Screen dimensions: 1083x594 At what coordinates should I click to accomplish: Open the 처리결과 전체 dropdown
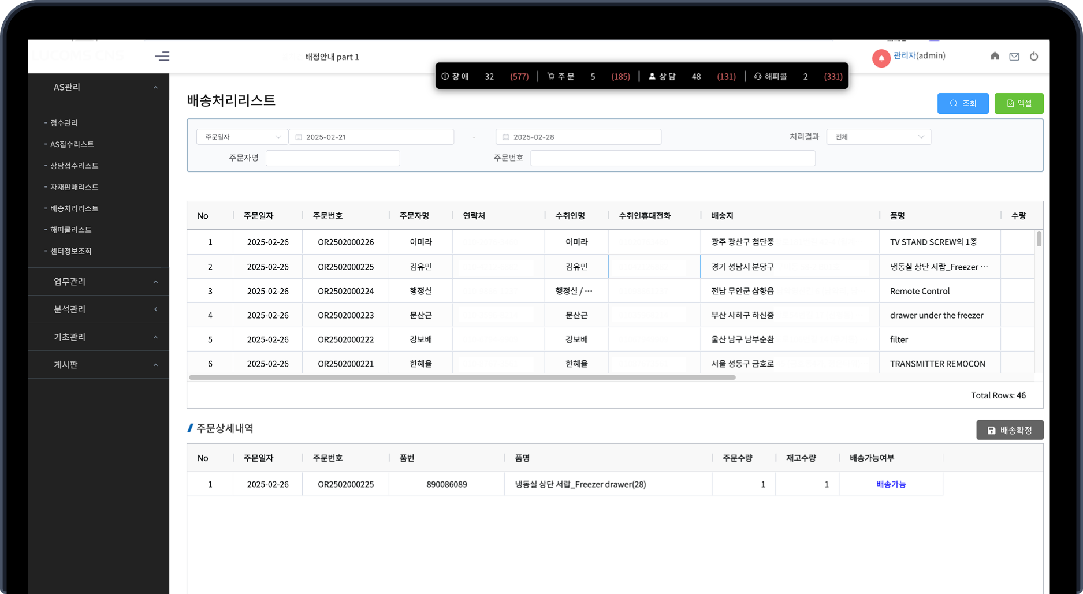pyautogui.click(x=879, y=137)
